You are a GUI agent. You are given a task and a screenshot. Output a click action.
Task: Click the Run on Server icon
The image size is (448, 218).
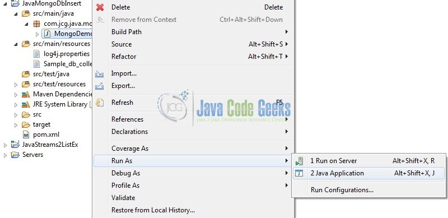click(299, 161)
